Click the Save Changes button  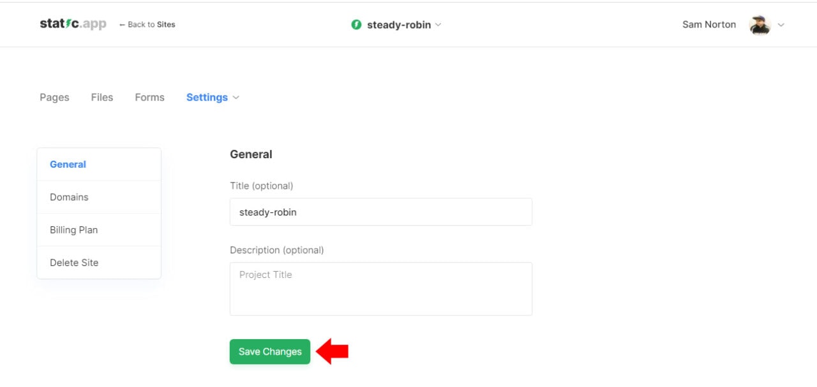(x=269, y=351)
